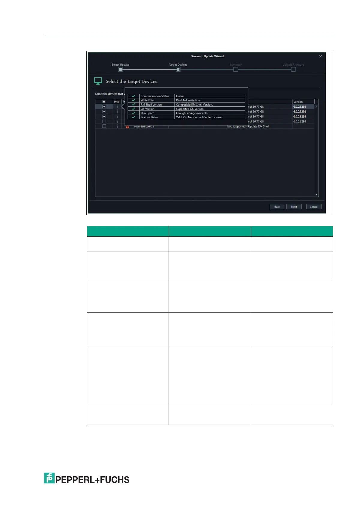Check the box for device HMI-SHELL6-05

coord(104,126)
